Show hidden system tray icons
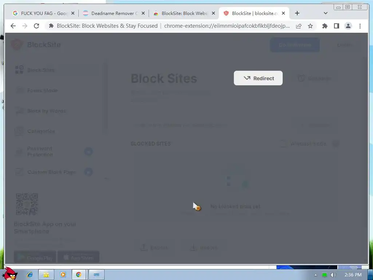Image resolution: width=373 pixels, height=280 pixels. coord(315,275)
